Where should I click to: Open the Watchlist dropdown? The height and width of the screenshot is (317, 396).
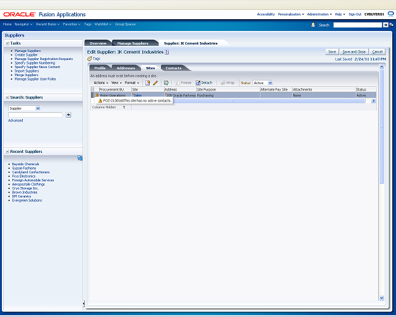103,24
